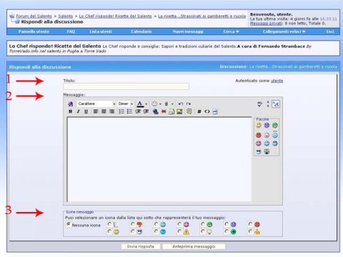
Task: Apply italic formatting
Action: click(x=78, y=111)
